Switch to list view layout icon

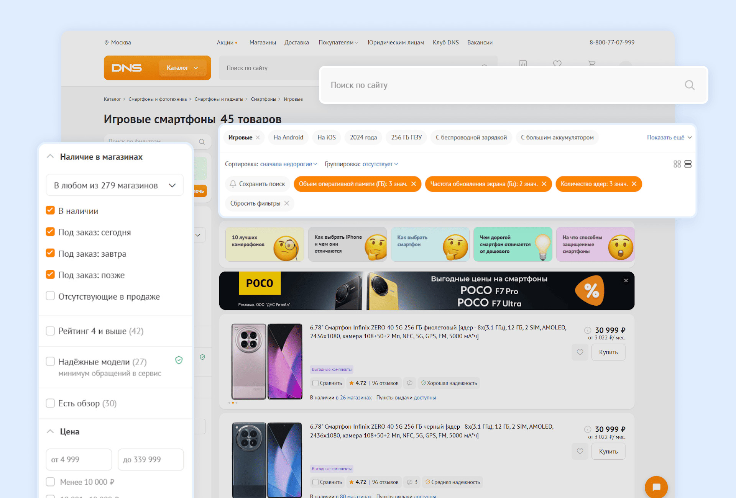[688, 164]
